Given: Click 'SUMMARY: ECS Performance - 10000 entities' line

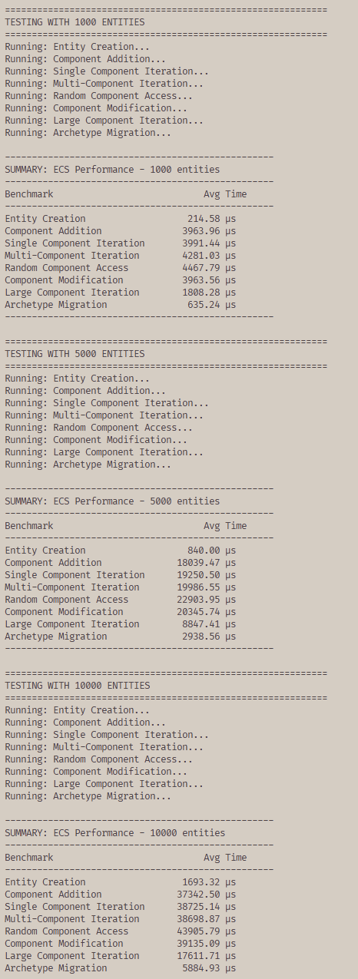Looking at the screenshot, I should [x=115, y=833].
